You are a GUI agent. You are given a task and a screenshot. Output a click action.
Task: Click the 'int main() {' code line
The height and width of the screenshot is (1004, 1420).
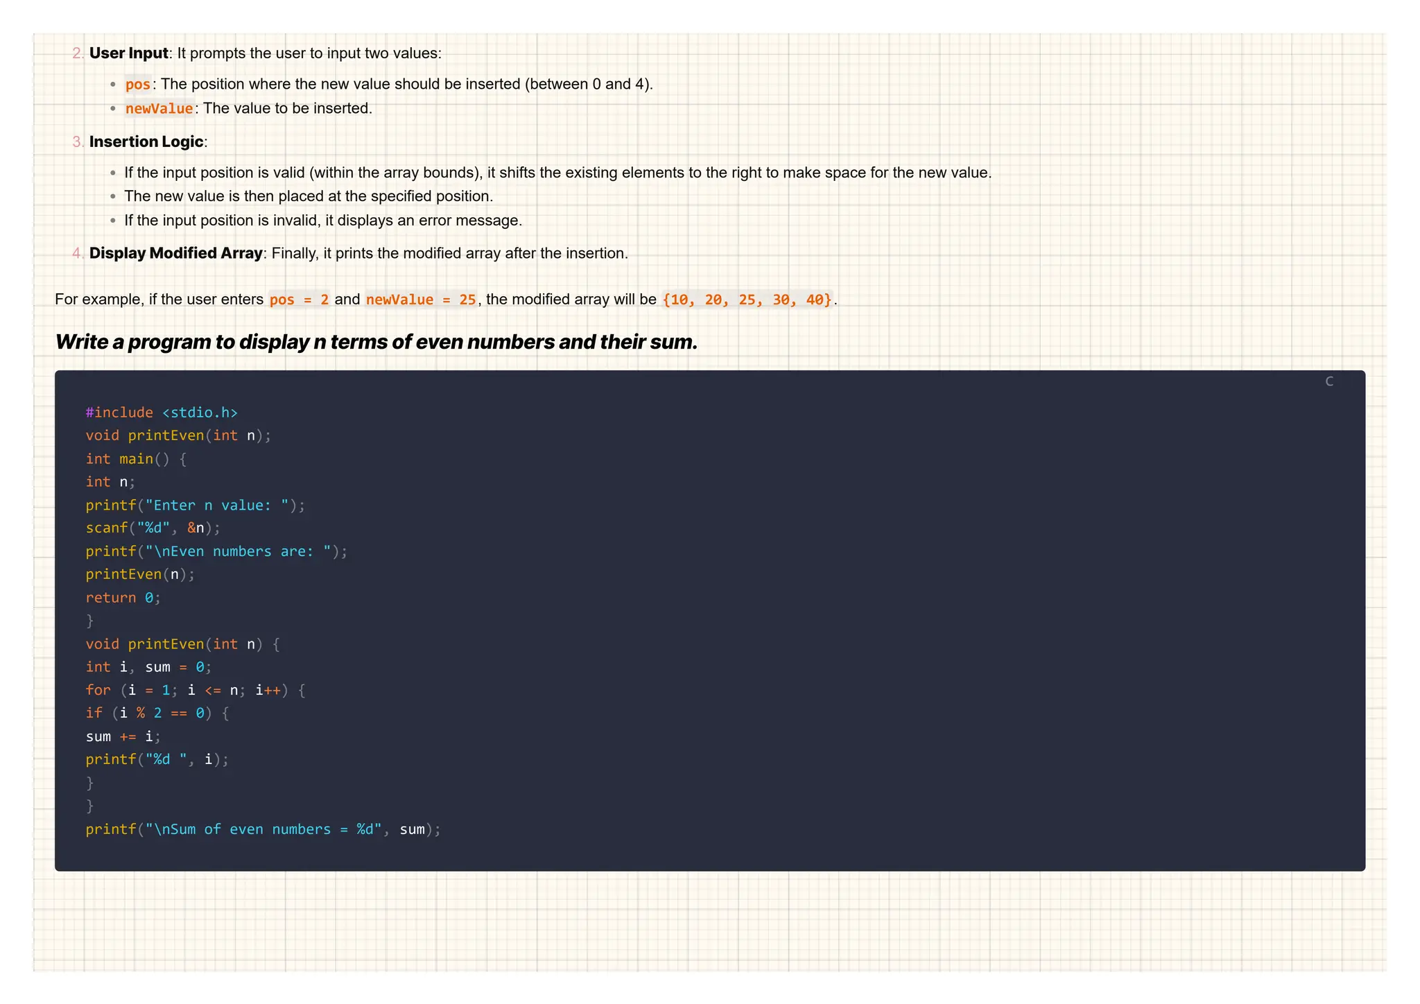click(x=136, y=459)
